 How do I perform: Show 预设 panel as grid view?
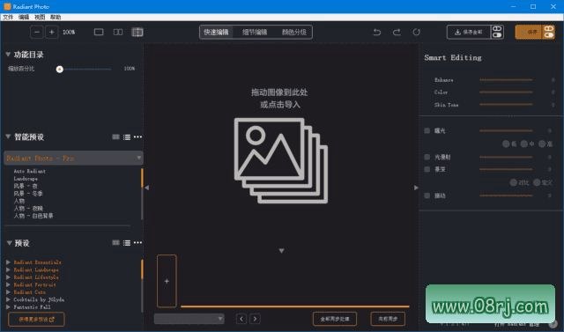point(115,243)
